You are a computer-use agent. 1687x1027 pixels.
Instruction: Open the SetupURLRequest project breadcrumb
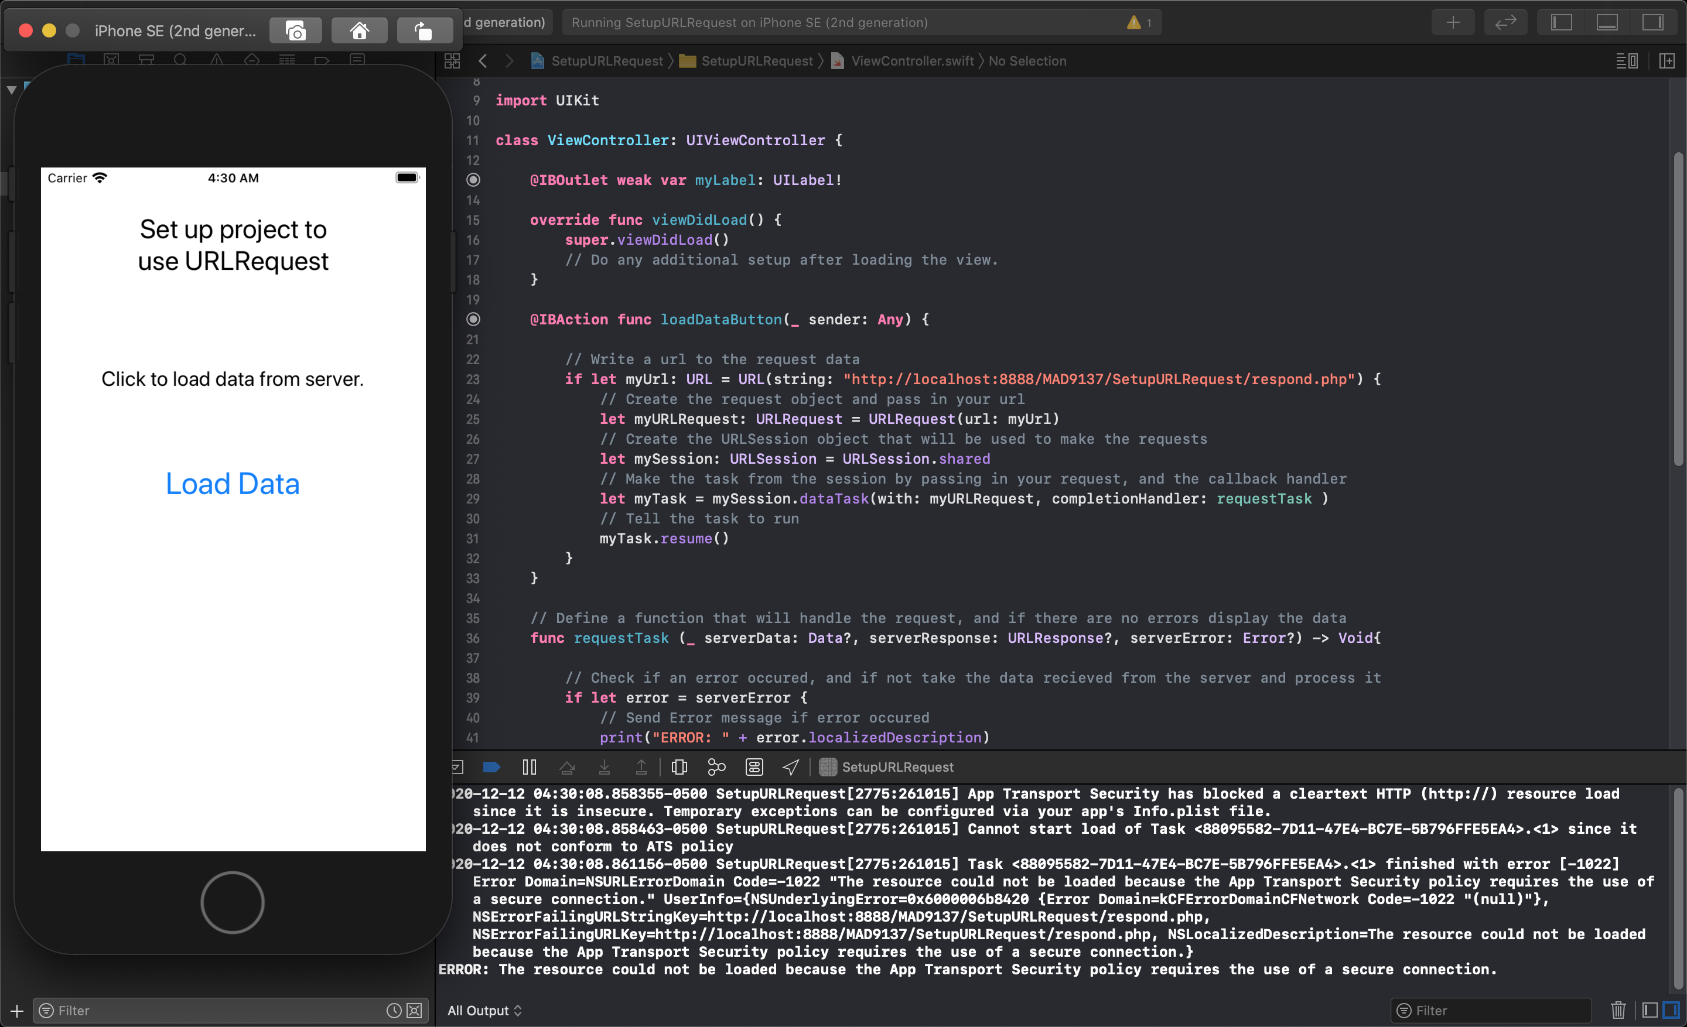click(597, 61)
